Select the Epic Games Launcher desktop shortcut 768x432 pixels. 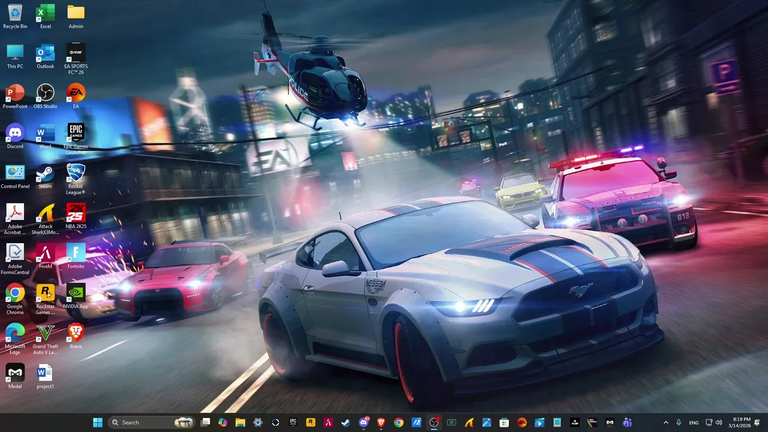(76, 139)
